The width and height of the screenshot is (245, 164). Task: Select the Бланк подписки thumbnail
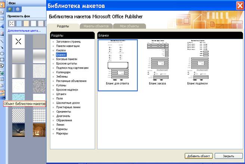point(198,62)
